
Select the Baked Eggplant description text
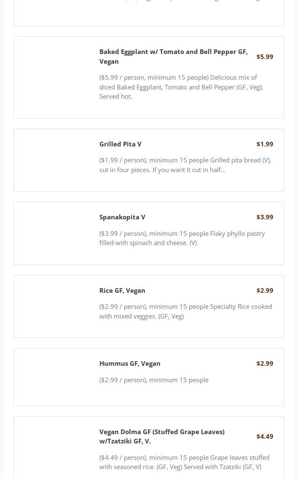coord(181,87)
